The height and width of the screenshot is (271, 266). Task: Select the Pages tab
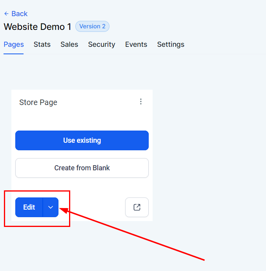14,44
